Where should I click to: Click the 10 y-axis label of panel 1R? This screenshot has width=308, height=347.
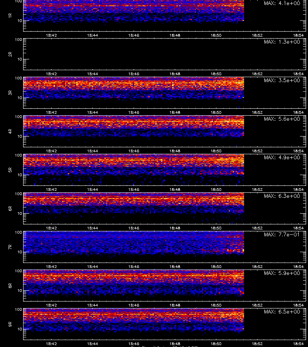[20, 20]
